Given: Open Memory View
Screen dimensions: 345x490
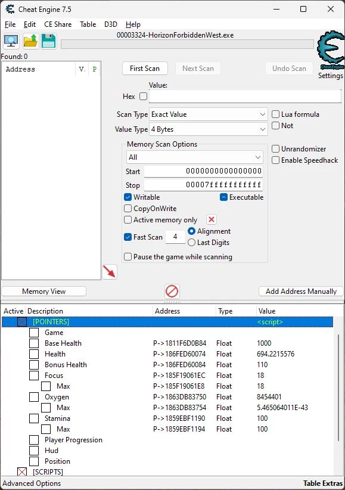Looking at the screenshot, I should coord(43,291).
